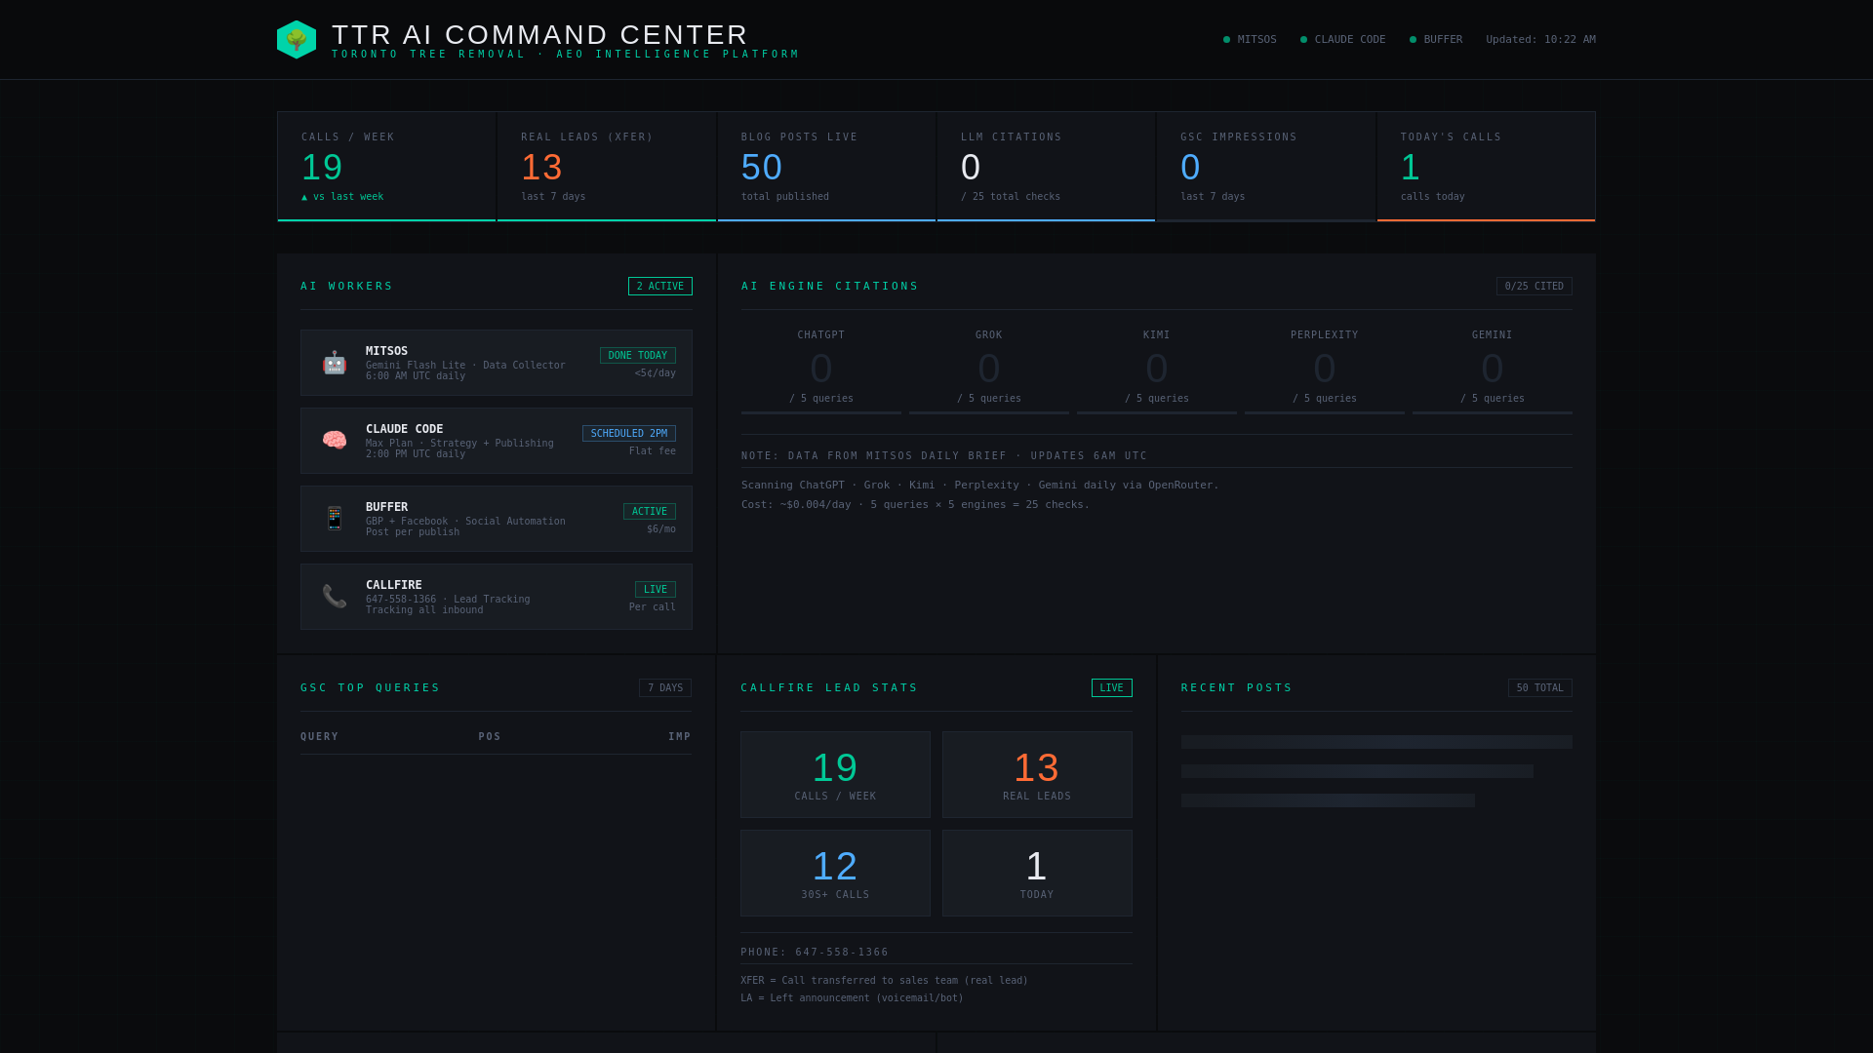Click the ACTIVE badge on Buffer row
The image size is (1873, 1053).
[x=650, y=512]
